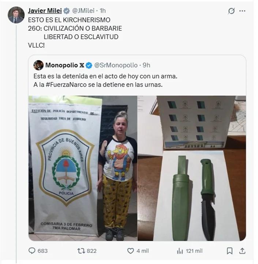
Task: Like the tweet with heart icon
Action: [131, 251]
